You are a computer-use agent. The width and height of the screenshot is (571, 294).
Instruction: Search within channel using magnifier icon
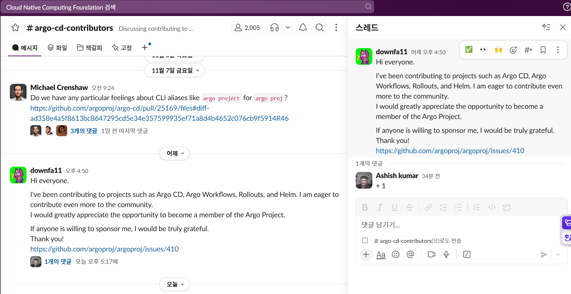pos(320,28)
